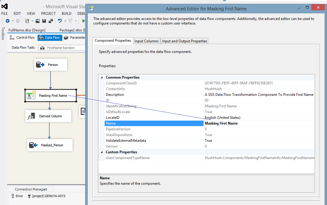The height and width of the screenshot is (205, 327).
Task: Open the FILE menu
Action: click(x=4, y=14)
